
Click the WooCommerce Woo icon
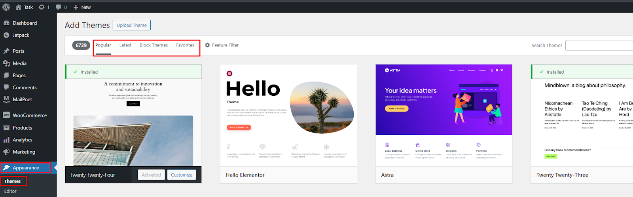(6, 115)
